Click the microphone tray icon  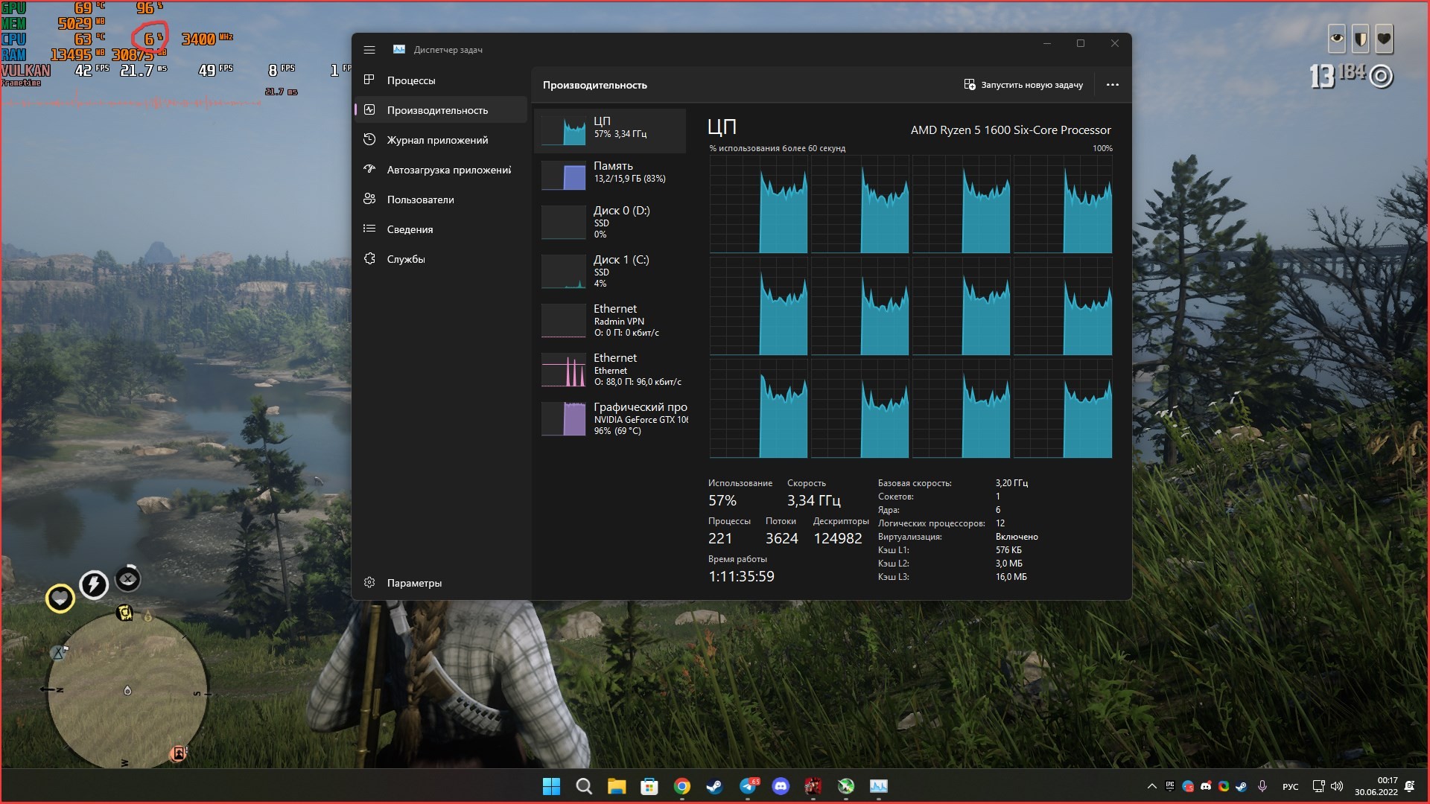pos(1262,786)
